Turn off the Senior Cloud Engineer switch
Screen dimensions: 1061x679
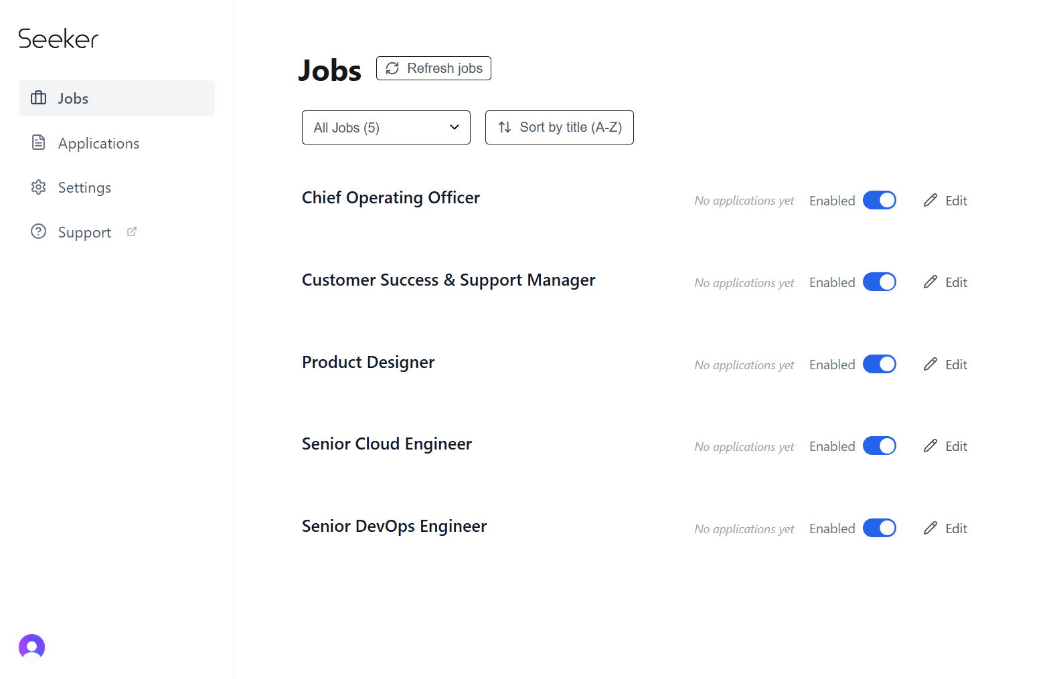(x=880, y=446)
